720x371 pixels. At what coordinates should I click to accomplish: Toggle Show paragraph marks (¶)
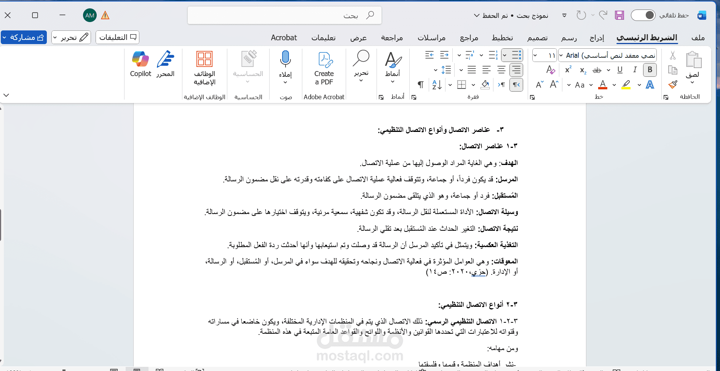coord(421,84)
